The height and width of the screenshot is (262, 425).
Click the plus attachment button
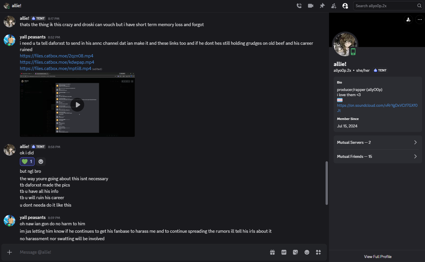point(9,252)
